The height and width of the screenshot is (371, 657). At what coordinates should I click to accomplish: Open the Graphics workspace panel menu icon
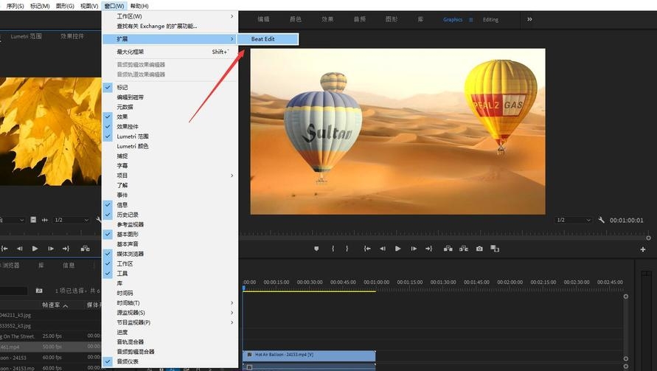(x=471, y=20)
